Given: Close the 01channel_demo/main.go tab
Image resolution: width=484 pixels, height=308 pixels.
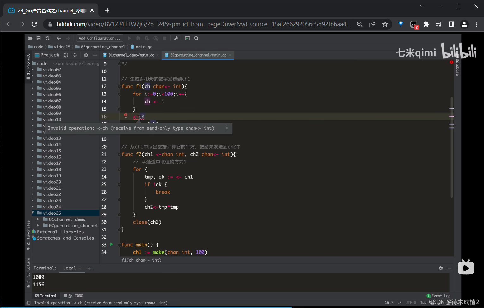Looking at the screenshot, I should click(x=158, y=55).
